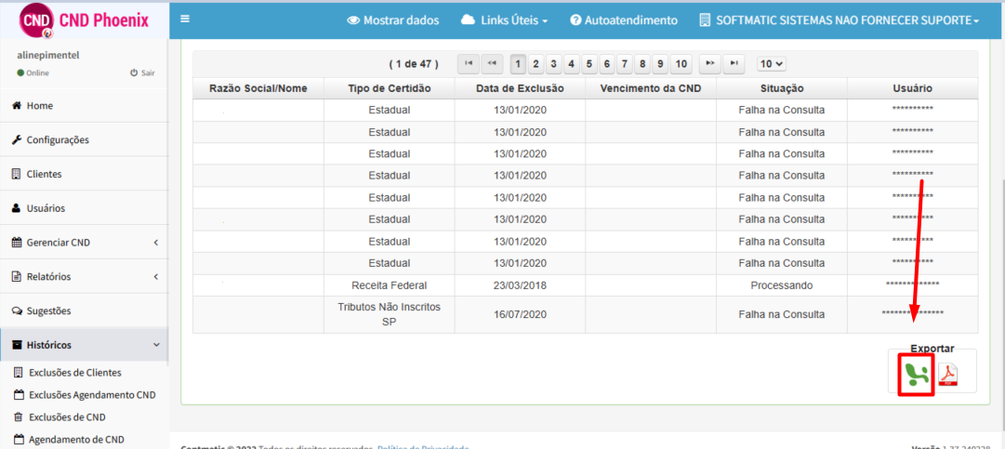Click the alinepimentel username

tap(48, 55)
